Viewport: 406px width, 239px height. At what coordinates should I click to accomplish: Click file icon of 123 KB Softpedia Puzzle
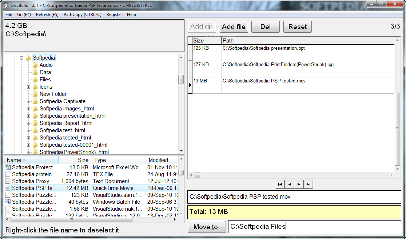coord(8,195)
